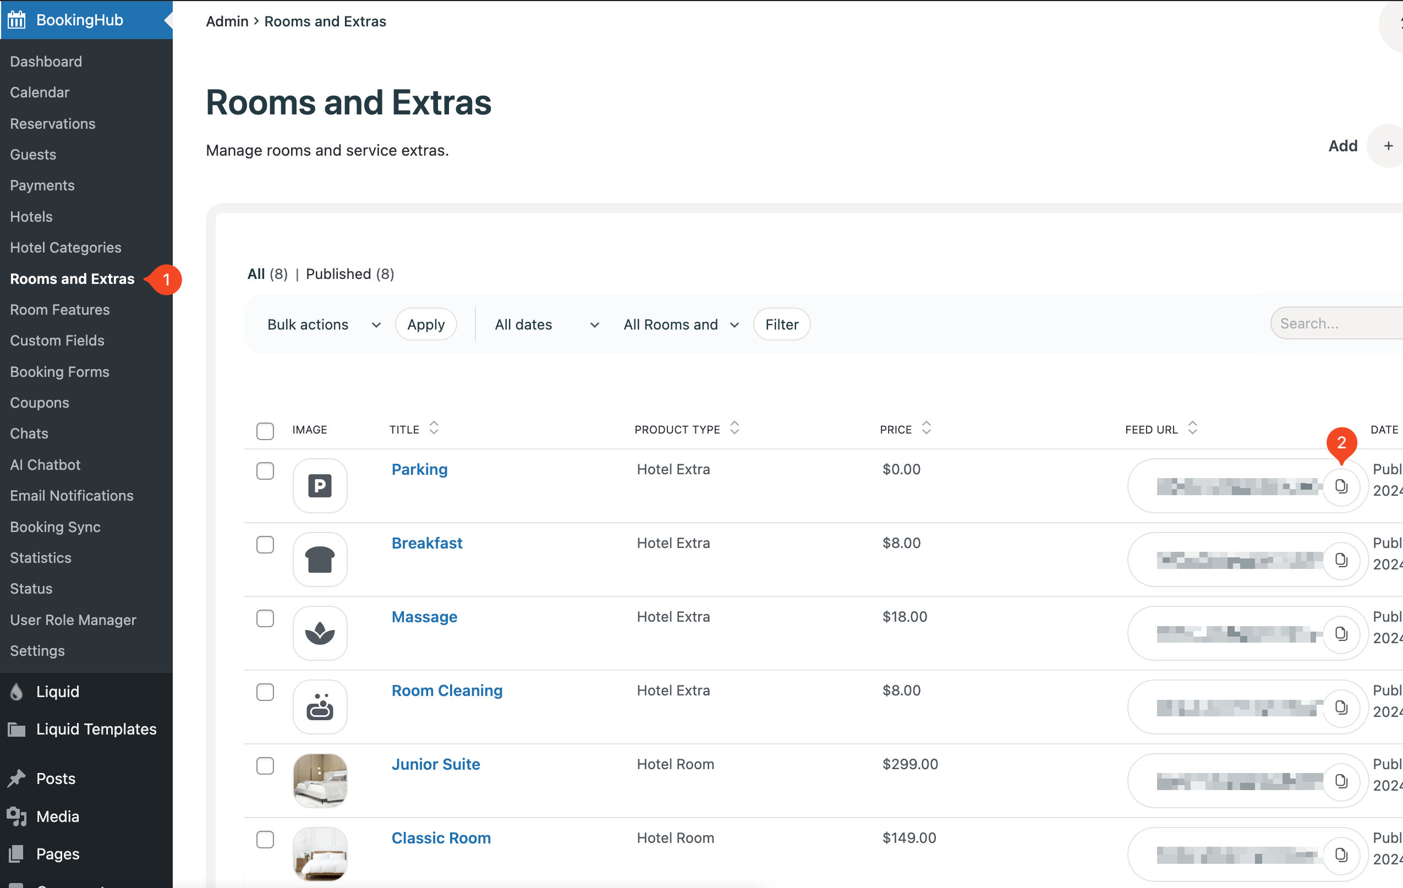Copy the Junior Suite feed URL

pyautogui.click(x=1341, y=781)
